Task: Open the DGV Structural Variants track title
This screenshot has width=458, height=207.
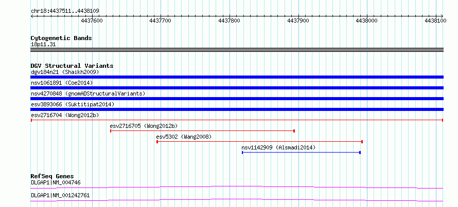Action: click(x=72, y=66)
